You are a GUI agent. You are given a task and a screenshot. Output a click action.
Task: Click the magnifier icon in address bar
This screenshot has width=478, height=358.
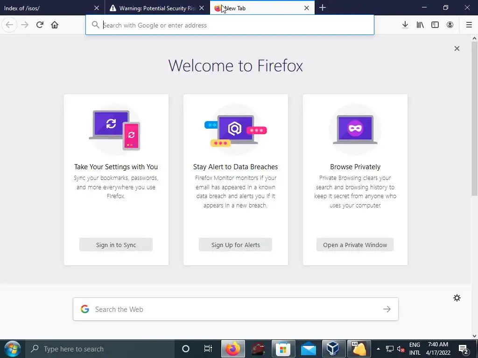pos(95,25)
